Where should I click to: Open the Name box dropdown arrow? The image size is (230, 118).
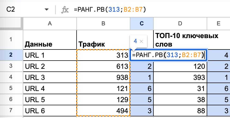tap(47, 10)
